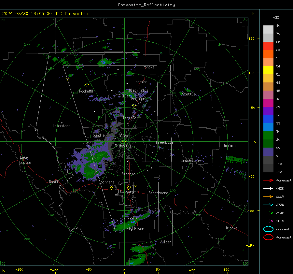The height and width of the screenshot is (274, 293).
Task: Click the Okotoks city label
Action: pyautogui.click(x=130, y=217)
